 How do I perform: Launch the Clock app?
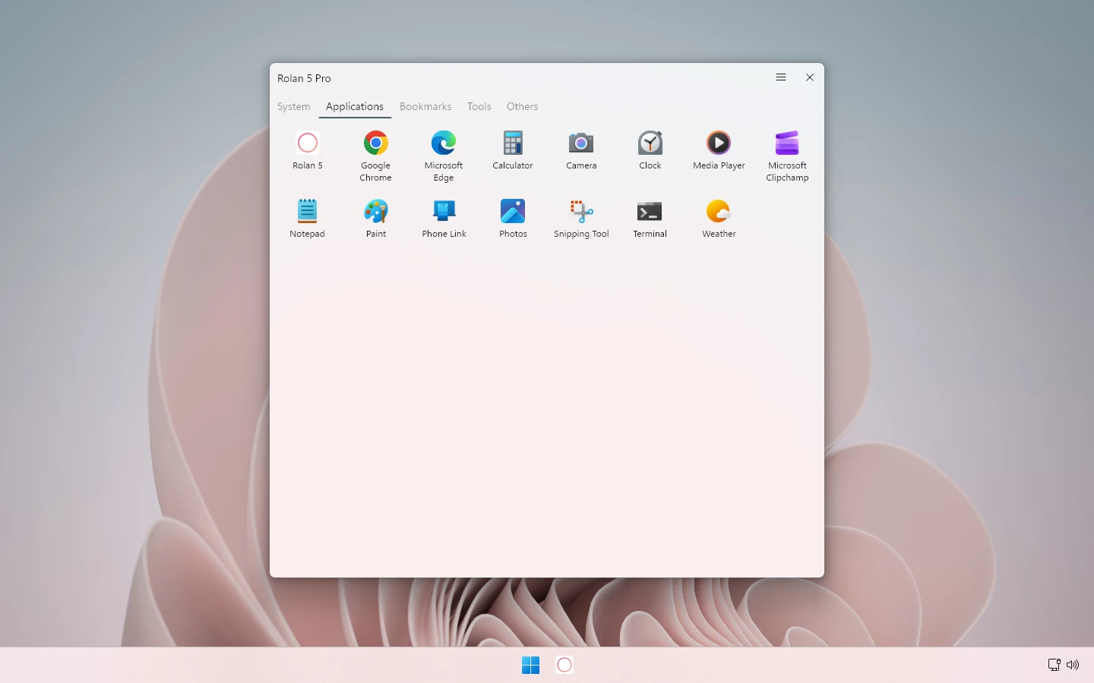click(x=650, y=150)
